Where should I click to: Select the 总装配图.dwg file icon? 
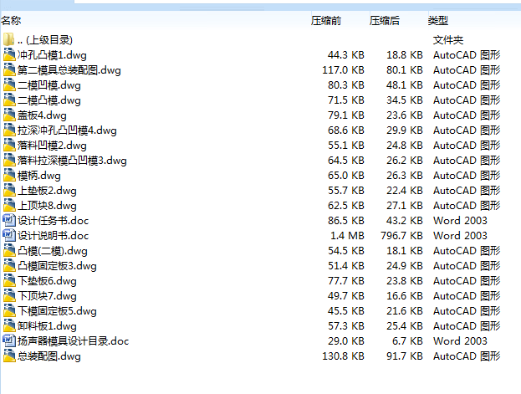click(x=9, y=356)
